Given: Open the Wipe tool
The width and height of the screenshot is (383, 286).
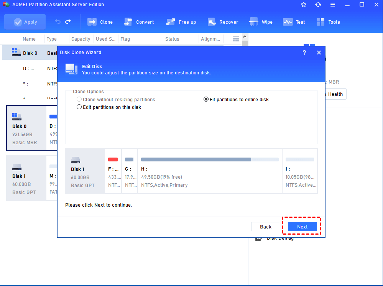Looking at the screenshot, I should pos(261,22).
